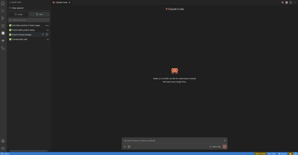Image resolution: width=298 pixels, height=155 pixels.
Task: Click ACS: 59% status bar item
Action: click(271, 154)
